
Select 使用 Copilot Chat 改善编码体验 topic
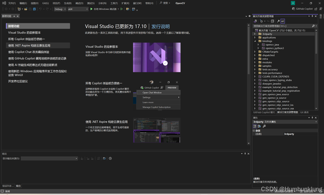pyautogui.click(x=28, y=52)
